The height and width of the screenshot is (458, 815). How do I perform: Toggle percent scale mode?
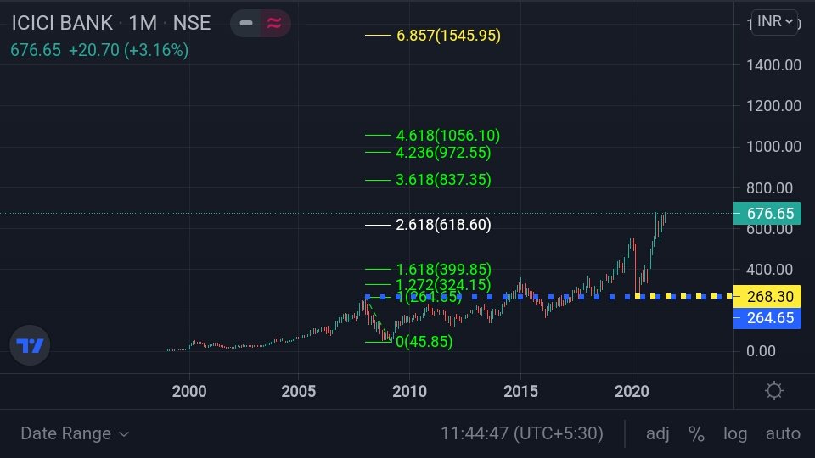click(x=696, y=433)
